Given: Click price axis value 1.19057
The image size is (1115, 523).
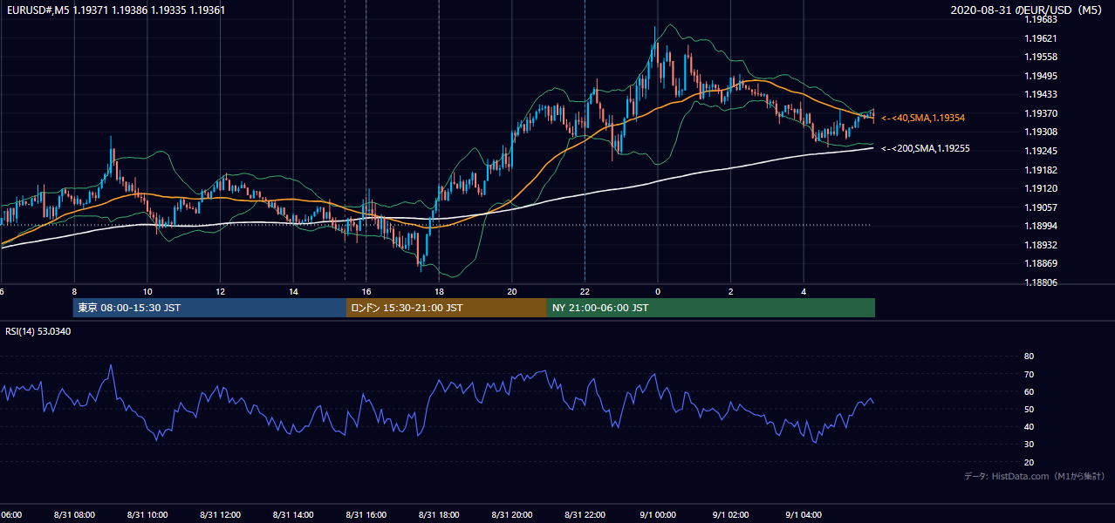Looking at the screenshot, I should 1041,207.
